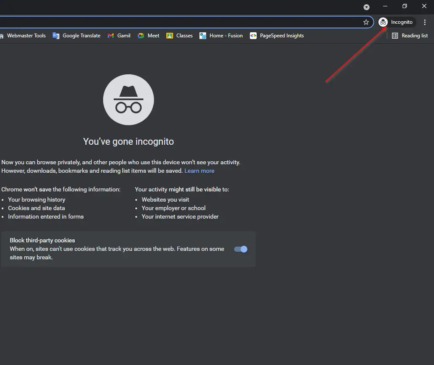Open the Reading list panel
Viewport: 434px width, 365px height.
click(x=410, y=36)
